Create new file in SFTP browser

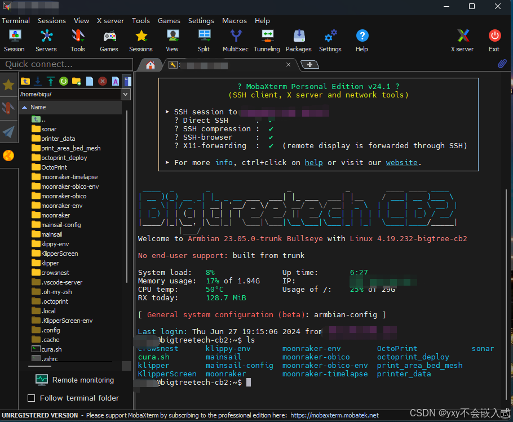point(90,81)
